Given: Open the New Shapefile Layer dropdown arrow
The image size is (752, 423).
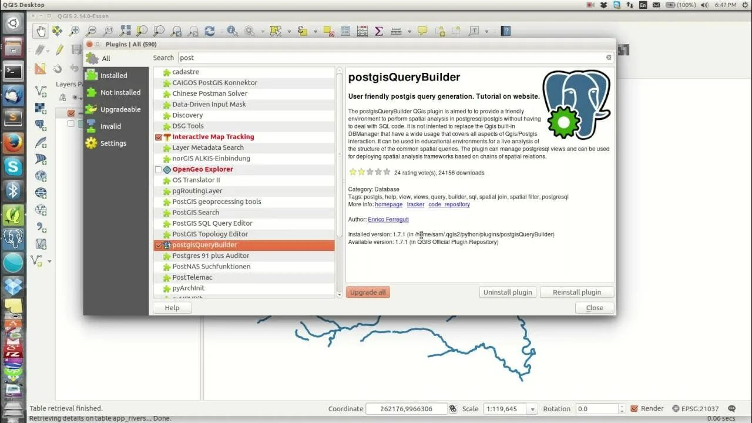Looking at the screenshot, I should coord(49,260).
